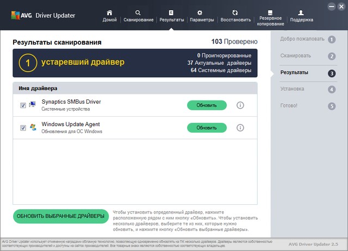Open the Поддержка support icon
The width and height of the screenshot is (348, 251).
301,12
